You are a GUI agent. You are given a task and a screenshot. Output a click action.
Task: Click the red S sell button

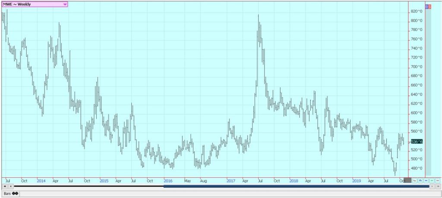[x=429, y=6]
